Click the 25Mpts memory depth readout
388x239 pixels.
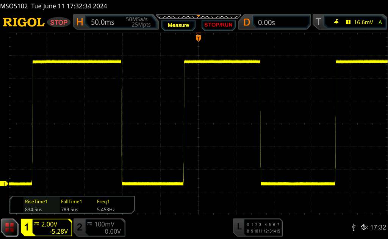point(141,25)
